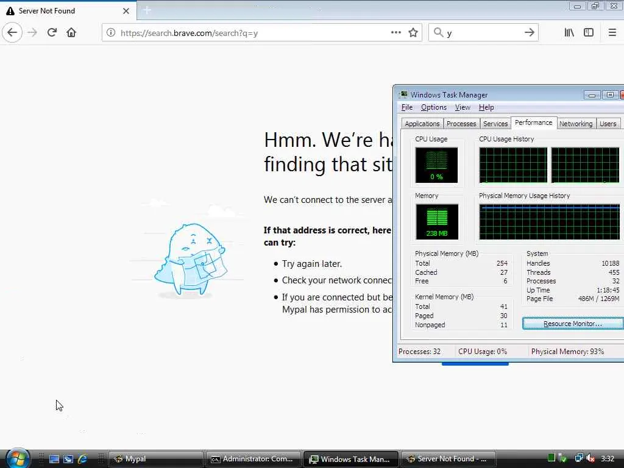624x468 pixels.
Task: Switch to the Applications tab
Action: [x=422, y=124]
